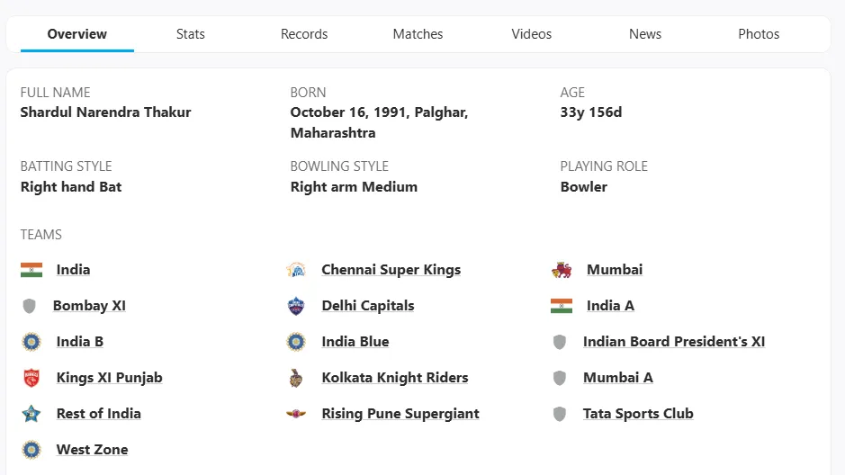
Task: Click the West Zone BCCI emblem
Action: click(31, 450)
